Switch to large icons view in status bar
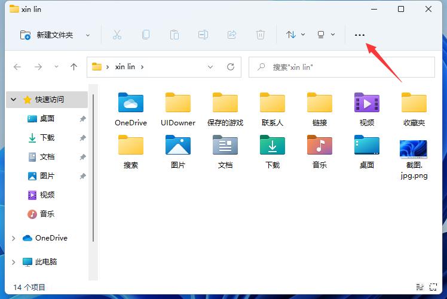 tap(433, 287)
